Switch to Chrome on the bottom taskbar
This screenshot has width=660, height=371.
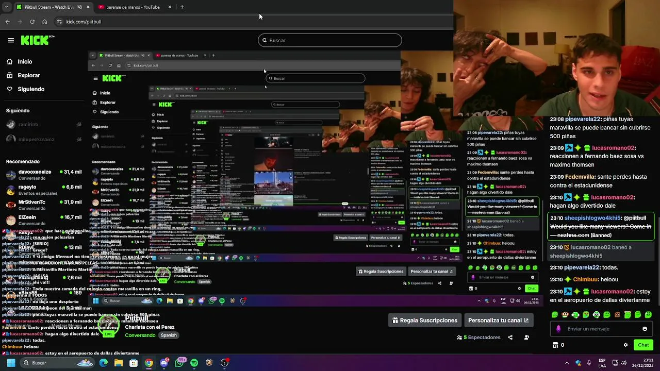point(148,363)
